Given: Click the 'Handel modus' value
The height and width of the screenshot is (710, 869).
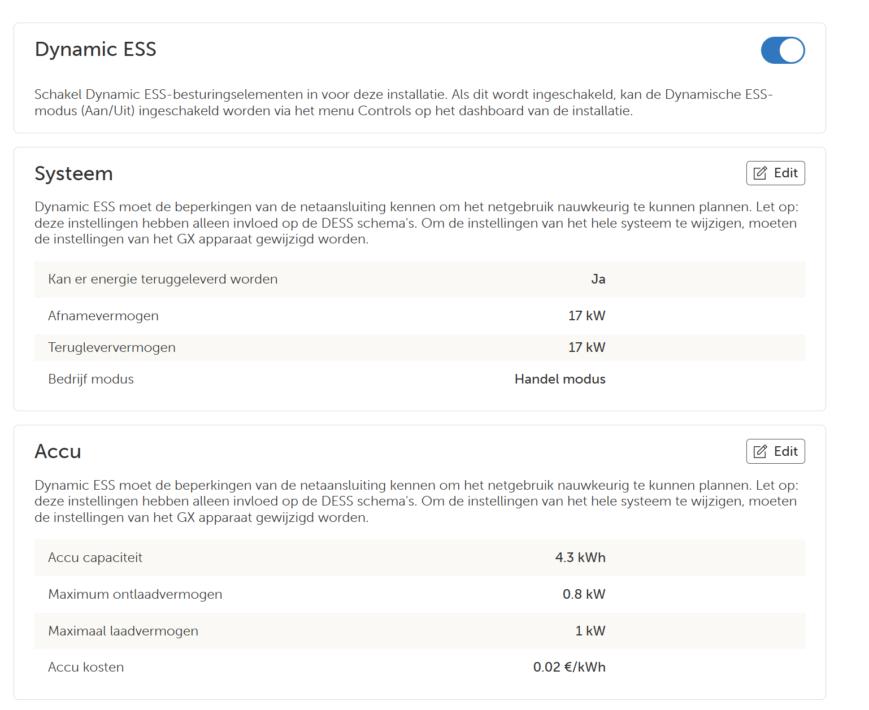Looking at the screenshot, I should (559, 379).
